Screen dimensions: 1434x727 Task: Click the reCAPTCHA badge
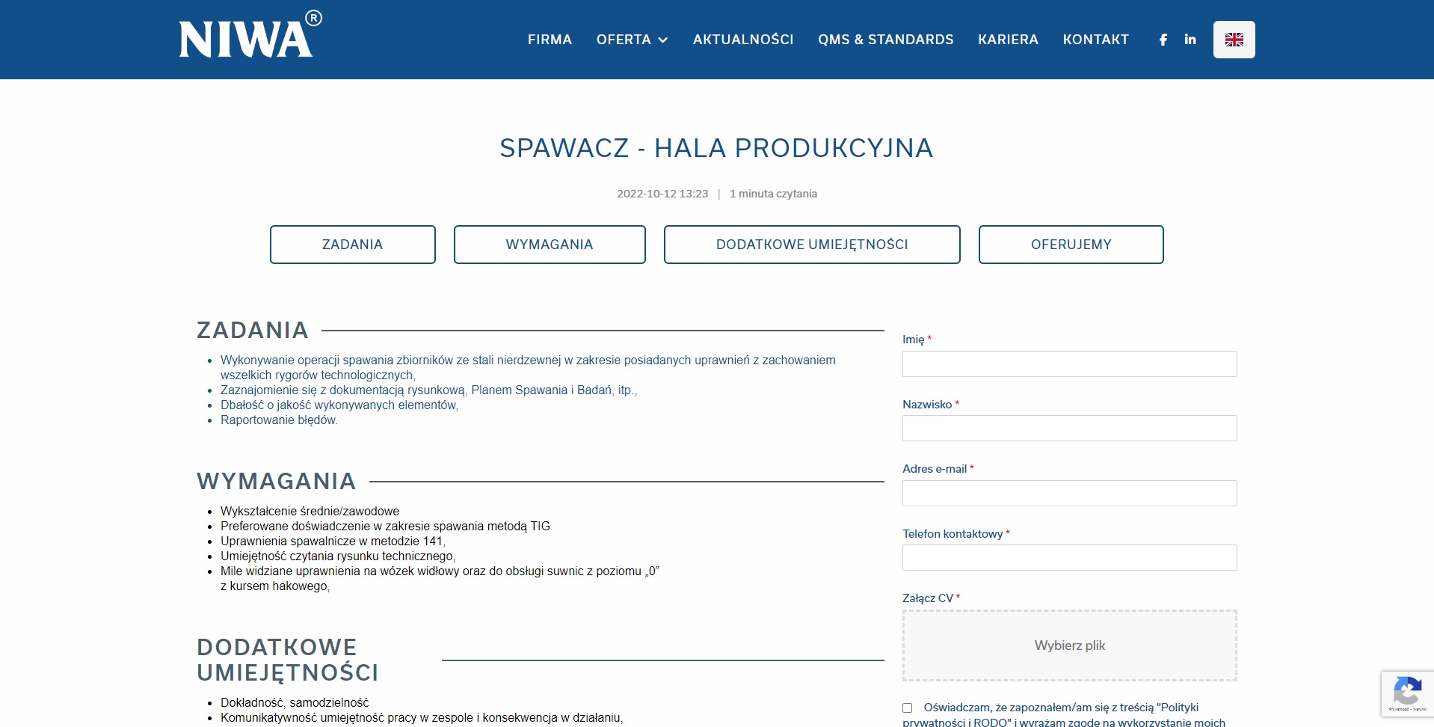[x=1407, y=694]
